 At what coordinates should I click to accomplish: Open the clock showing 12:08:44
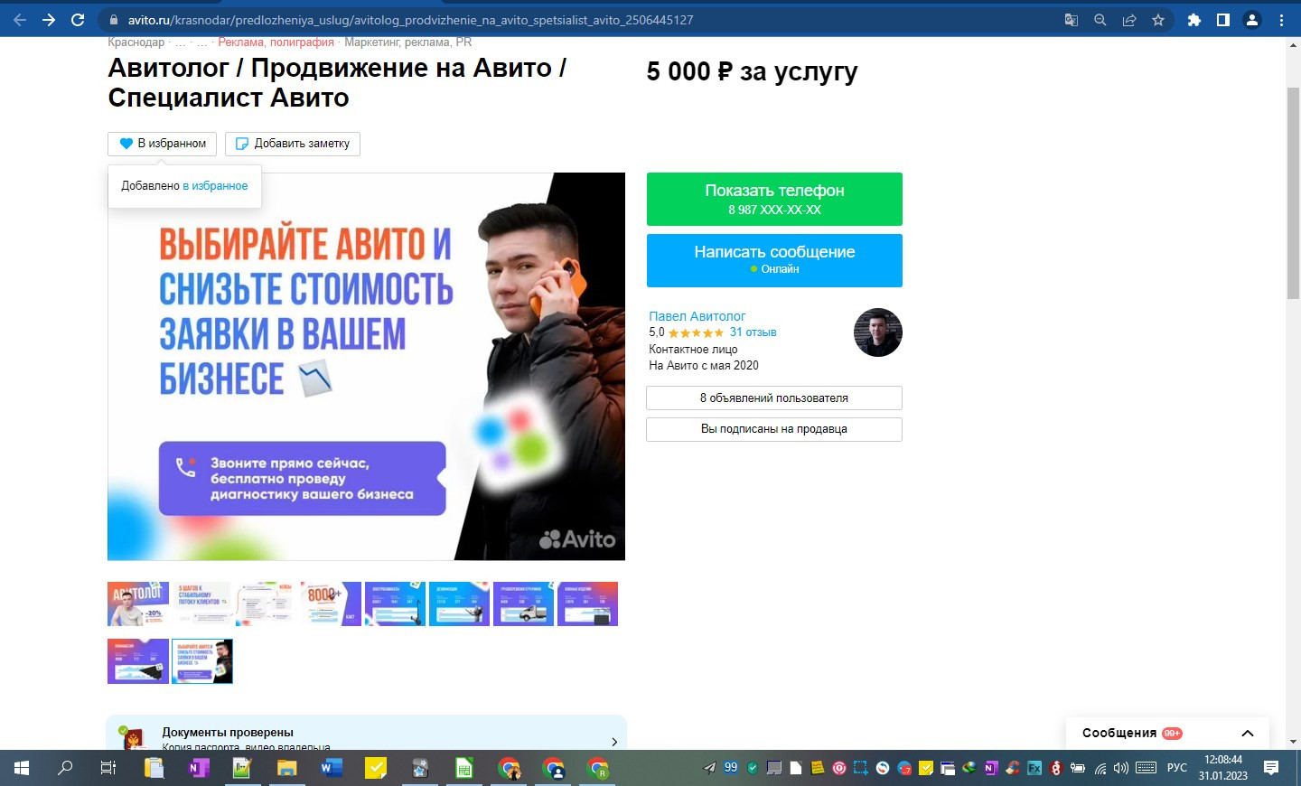click(x=1223, y=760)
